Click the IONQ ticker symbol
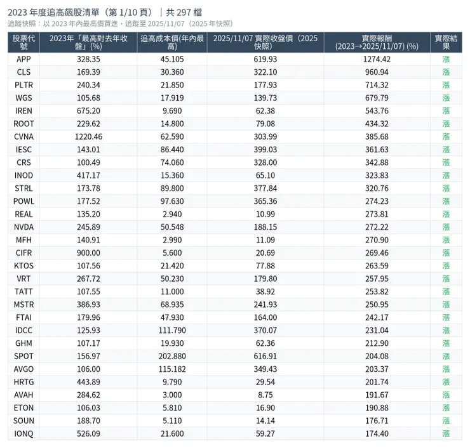 coord(23,433)
